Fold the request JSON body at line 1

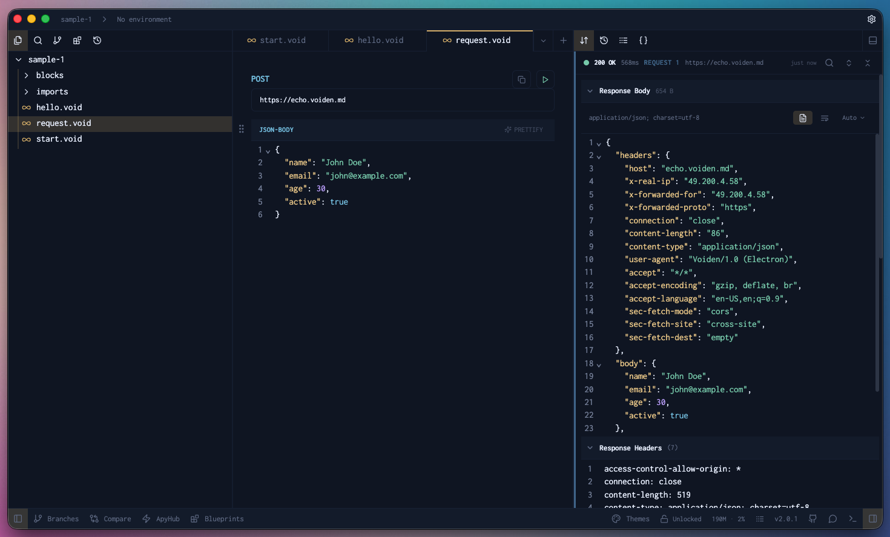tap(268, 150)
